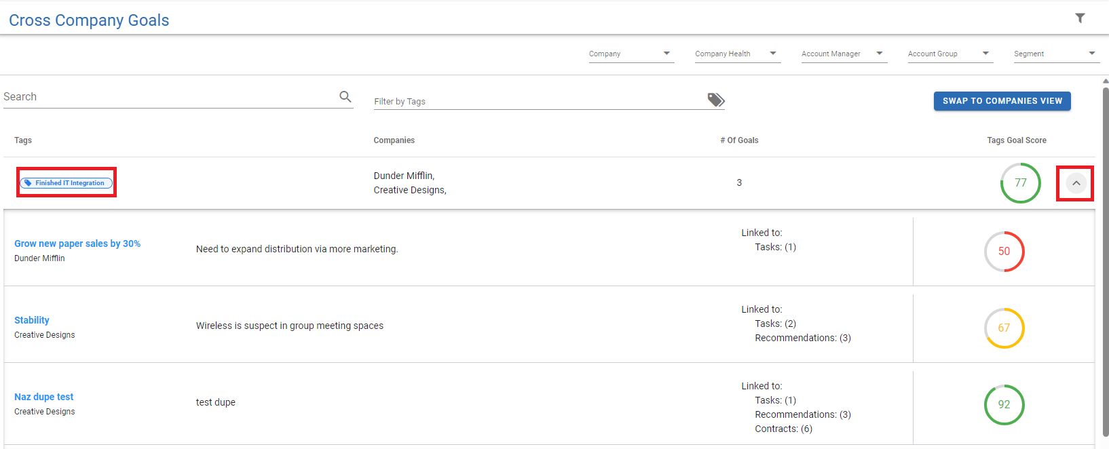Click Contracts: (6) in Naz dupe test row
The image size is (1109, 449).
(x=783, y=429)
